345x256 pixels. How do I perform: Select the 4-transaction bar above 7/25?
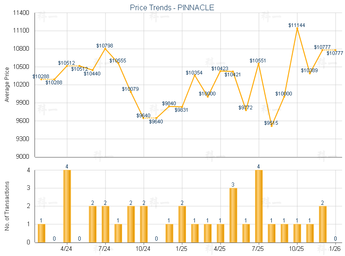coord(259,206)
